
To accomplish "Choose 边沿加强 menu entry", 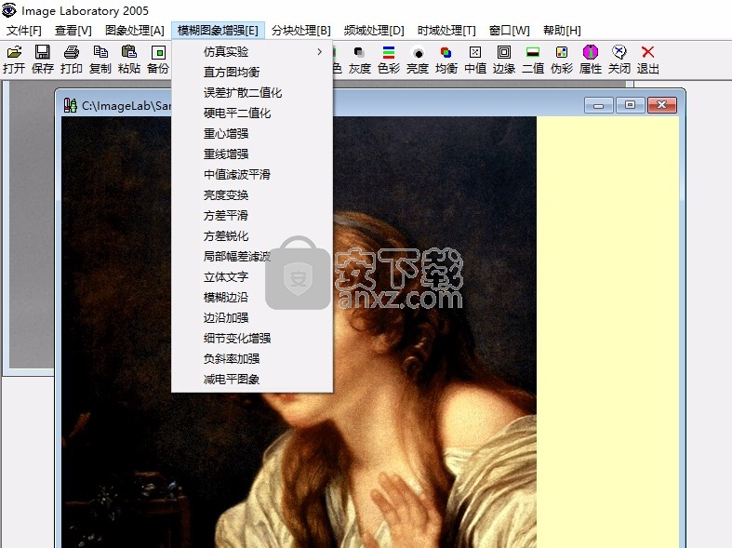I will coord(252,318).
